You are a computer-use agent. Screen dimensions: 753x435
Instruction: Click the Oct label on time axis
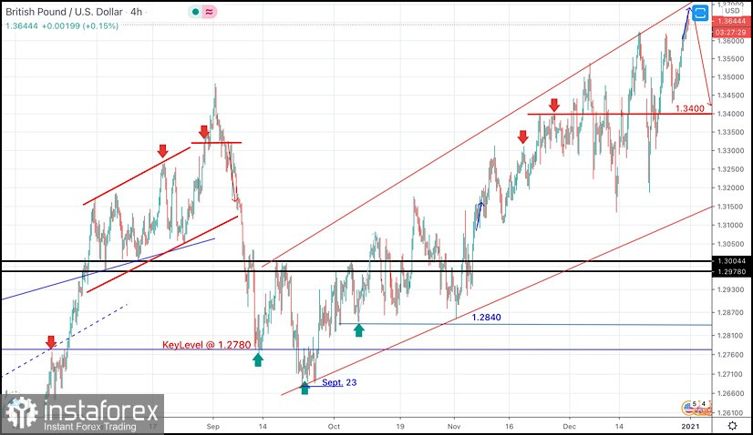coord(334,426)
